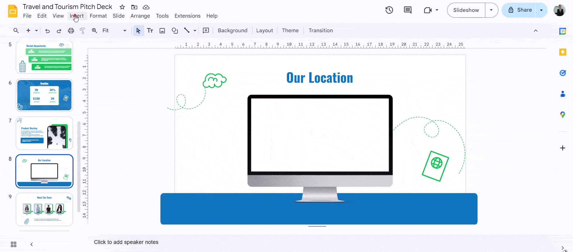Star the Travel and Tourism deck
Viewport: 573px width, 252px height.
[122, 7]
